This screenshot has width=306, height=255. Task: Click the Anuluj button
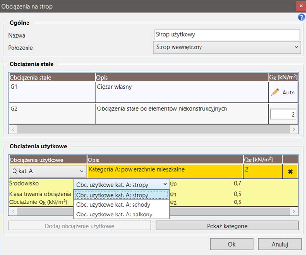click(x=279, y=244)
